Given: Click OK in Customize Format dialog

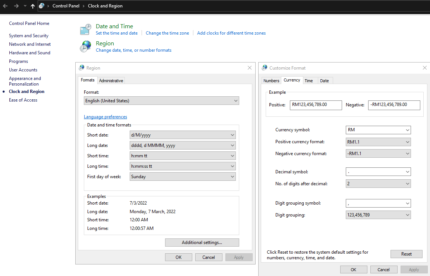Looking at the screenshot, I should [354, 269].
